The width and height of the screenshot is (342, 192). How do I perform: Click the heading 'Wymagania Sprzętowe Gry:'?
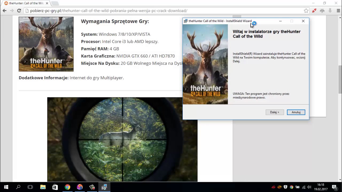click(115, 21)
